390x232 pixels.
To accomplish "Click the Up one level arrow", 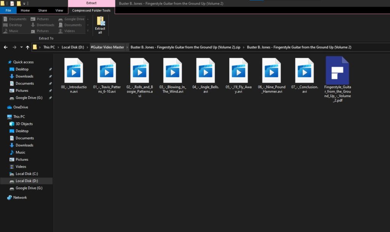I will coord(27,47).
